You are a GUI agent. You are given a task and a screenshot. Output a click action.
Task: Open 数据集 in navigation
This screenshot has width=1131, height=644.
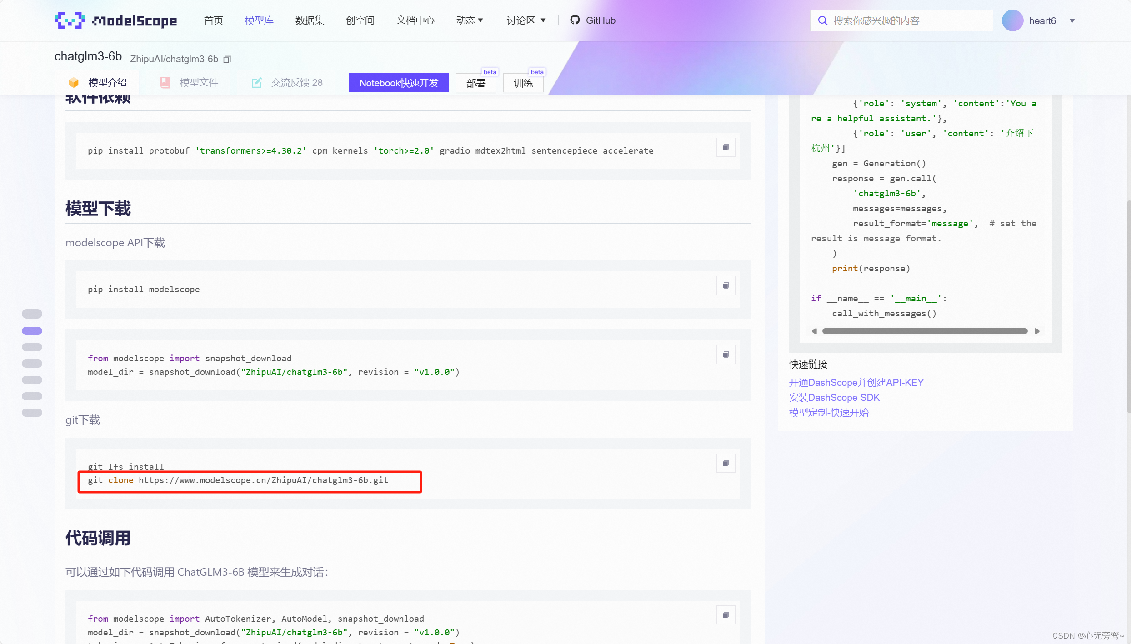(x=310, y=20)
